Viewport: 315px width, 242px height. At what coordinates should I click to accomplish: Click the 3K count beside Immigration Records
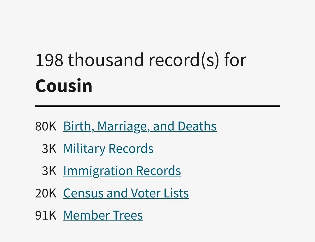(x=49, y=171)
